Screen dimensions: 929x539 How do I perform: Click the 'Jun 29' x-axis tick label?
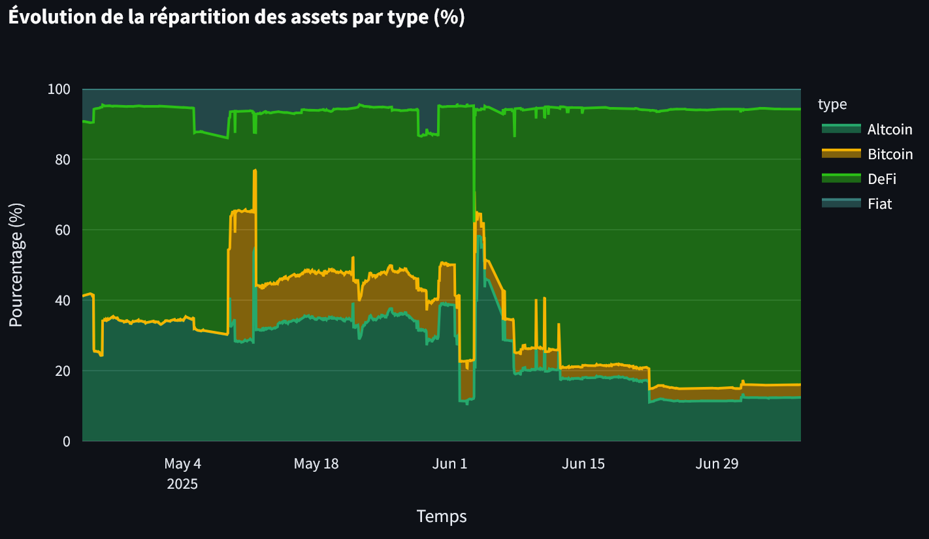tap(717, 464)
